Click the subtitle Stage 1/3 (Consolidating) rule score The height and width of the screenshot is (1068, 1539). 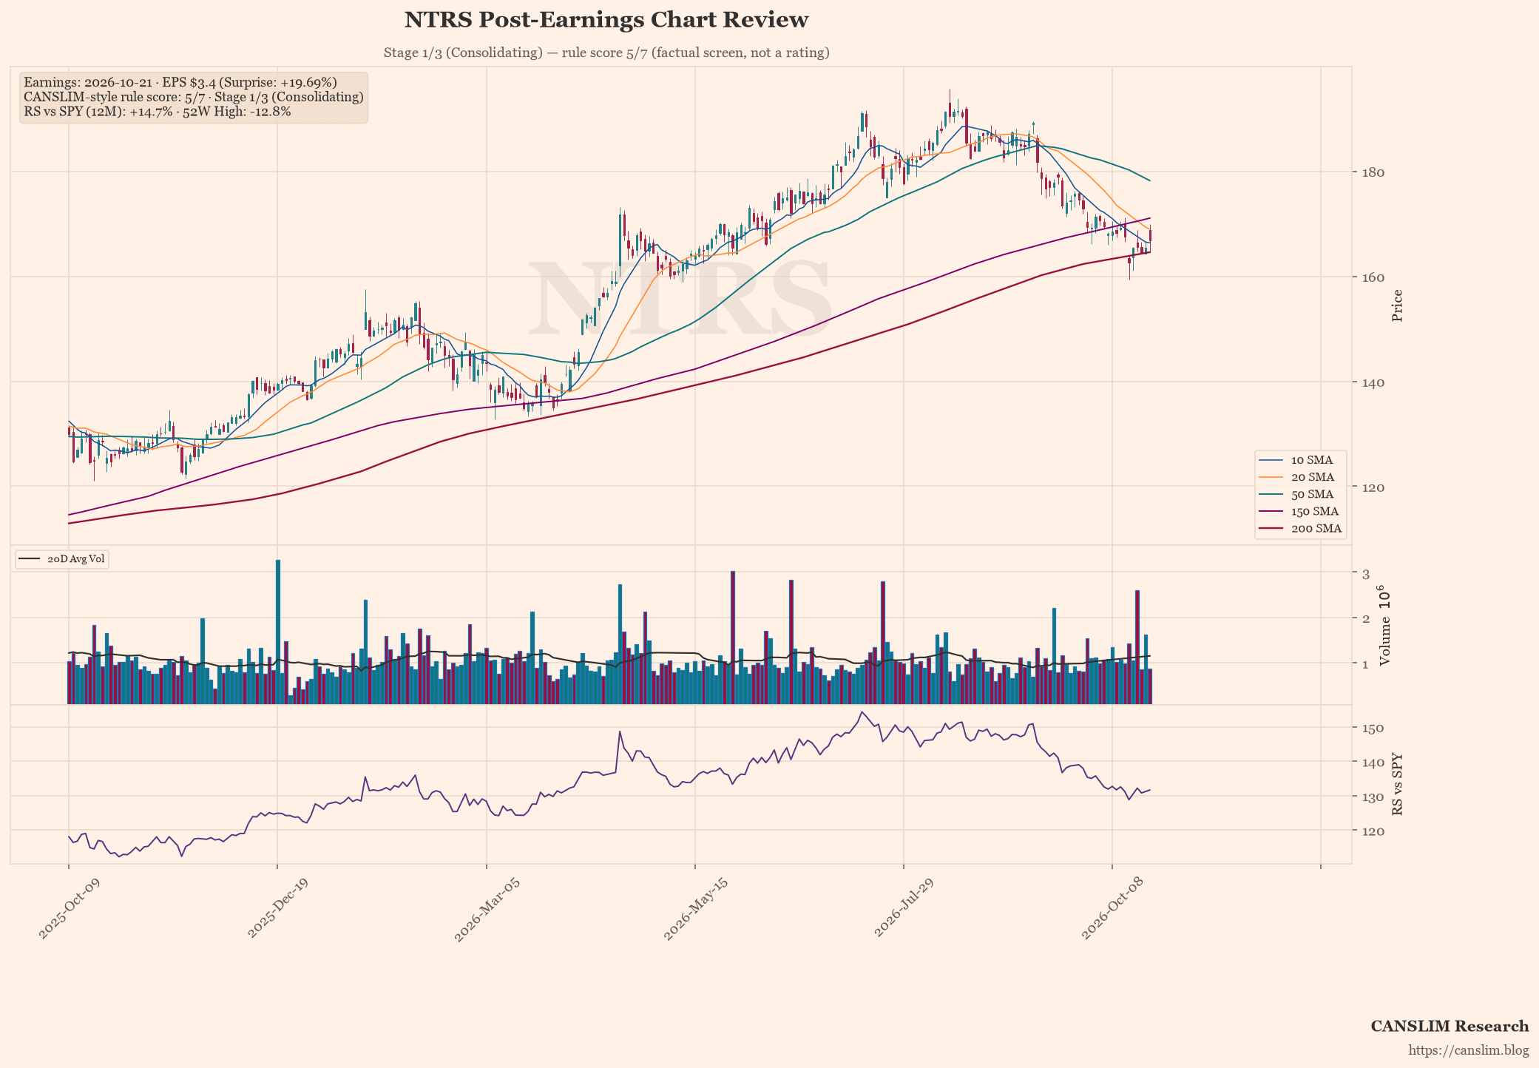tap(606, 53)
